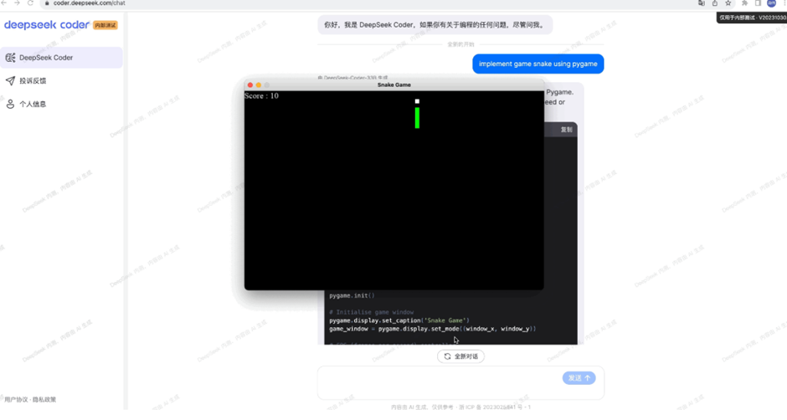Click the orange 内部测试 badge
The height and width of the screenshot is (420, 787).
105,25
